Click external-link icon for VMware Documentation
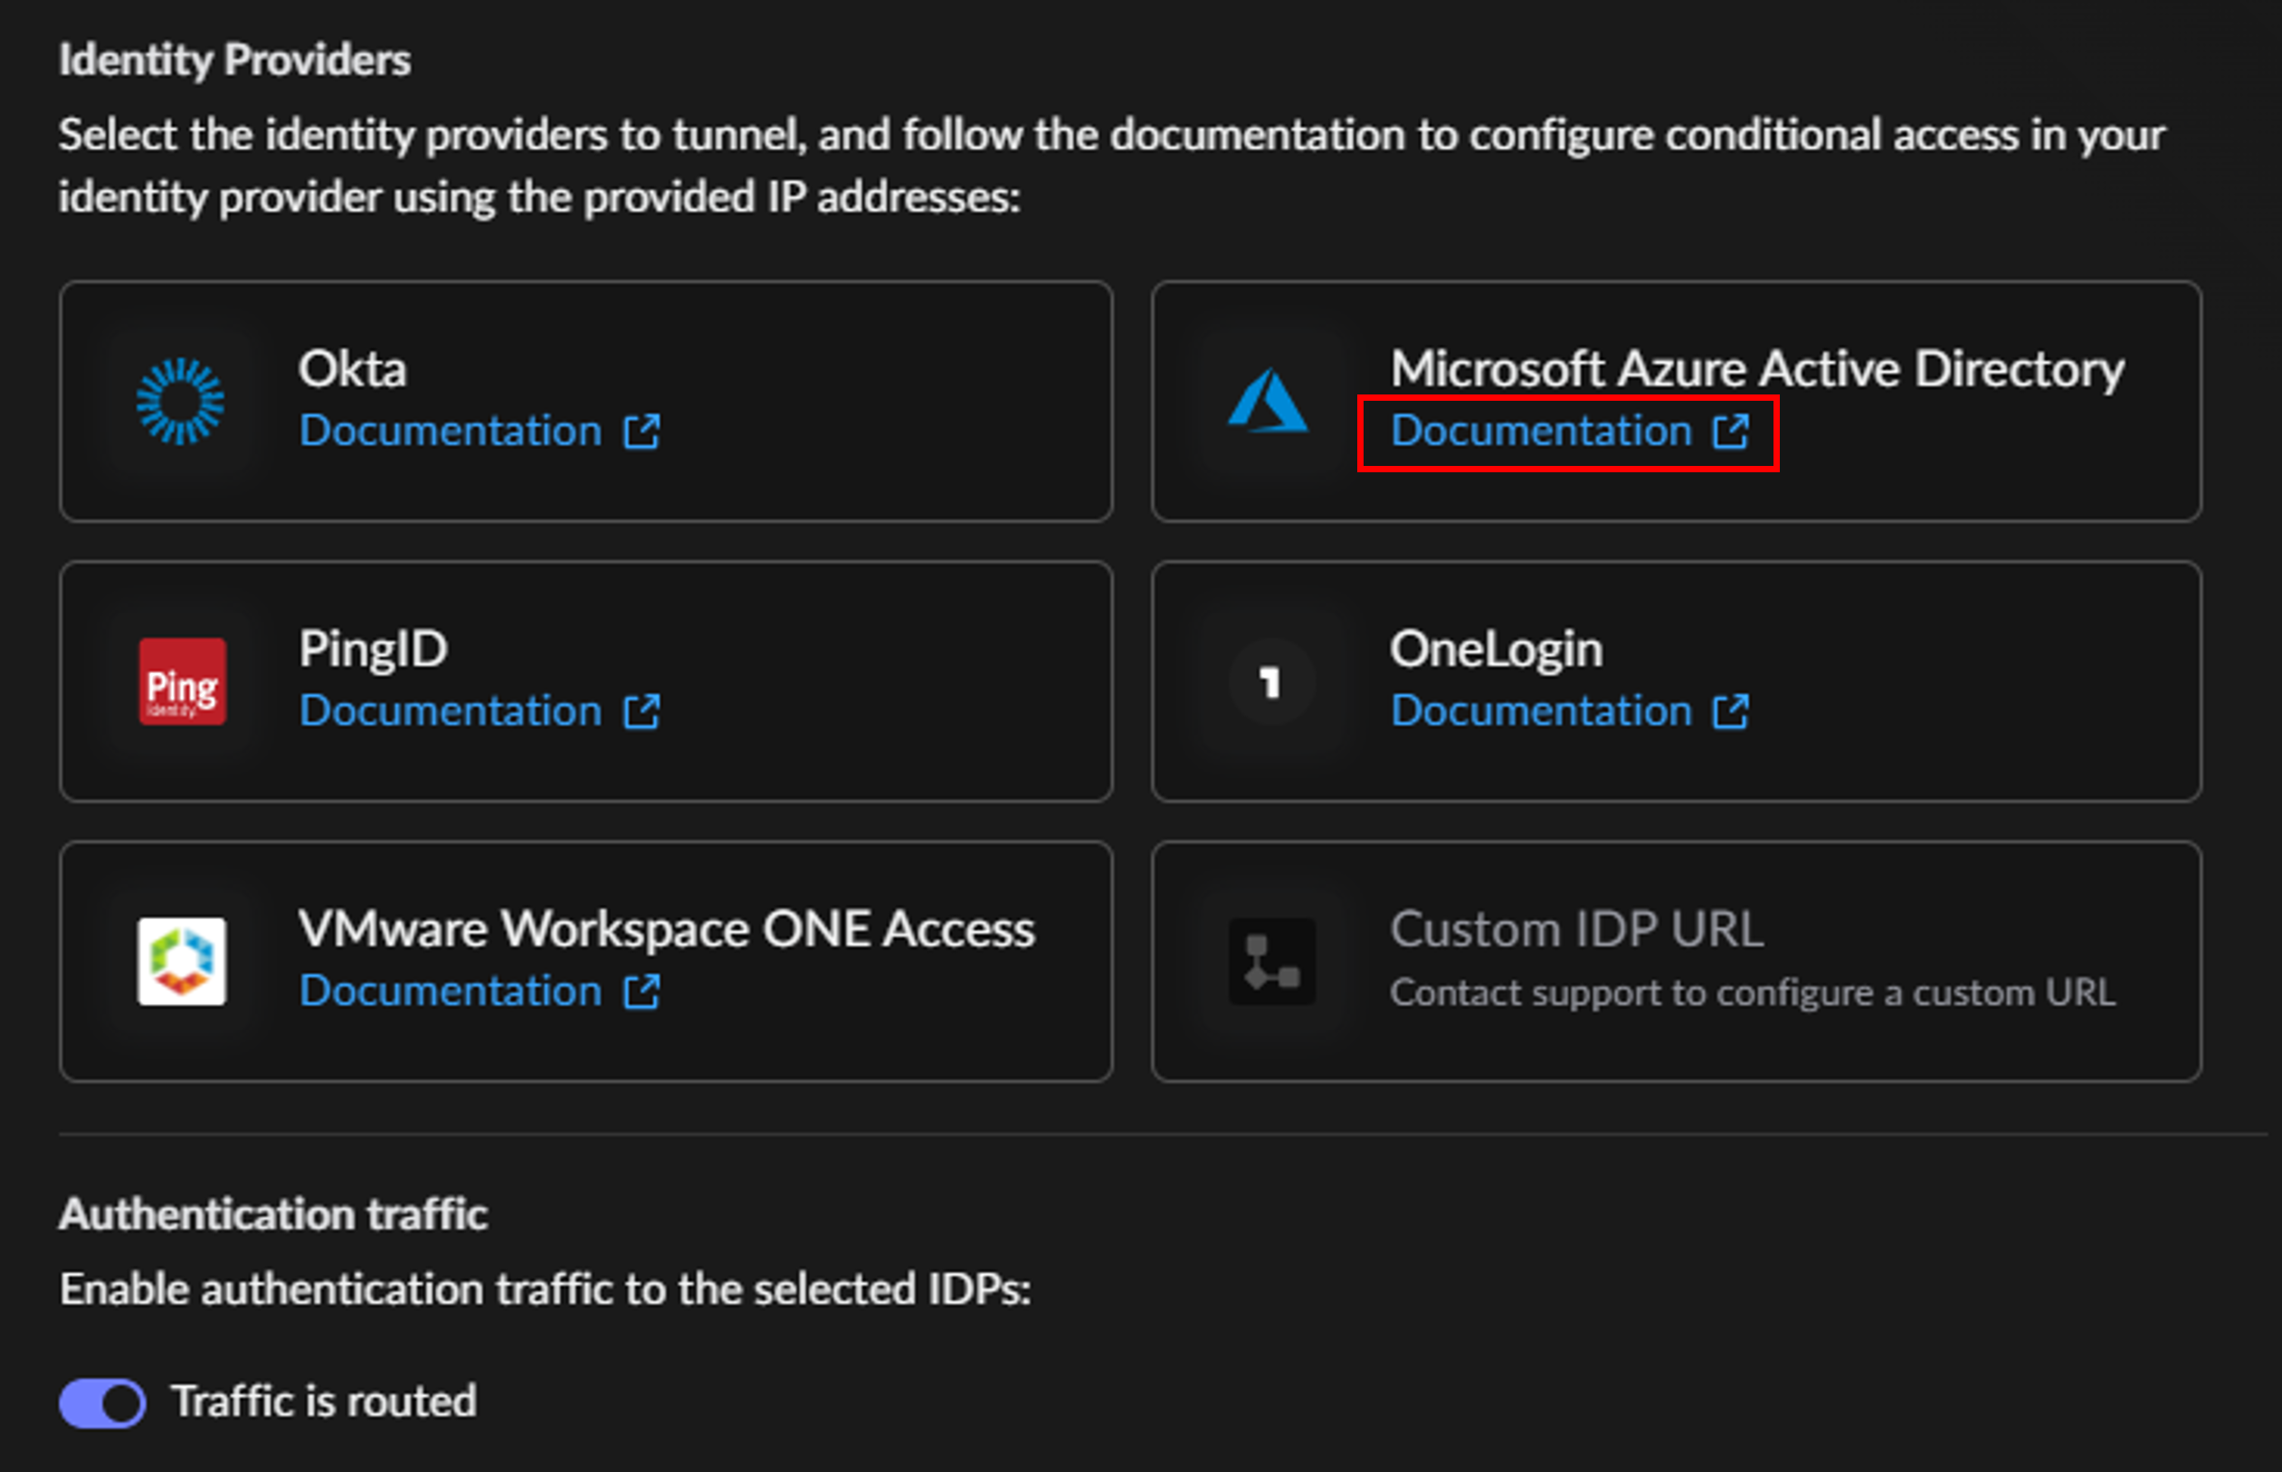 tap(642, 992)
